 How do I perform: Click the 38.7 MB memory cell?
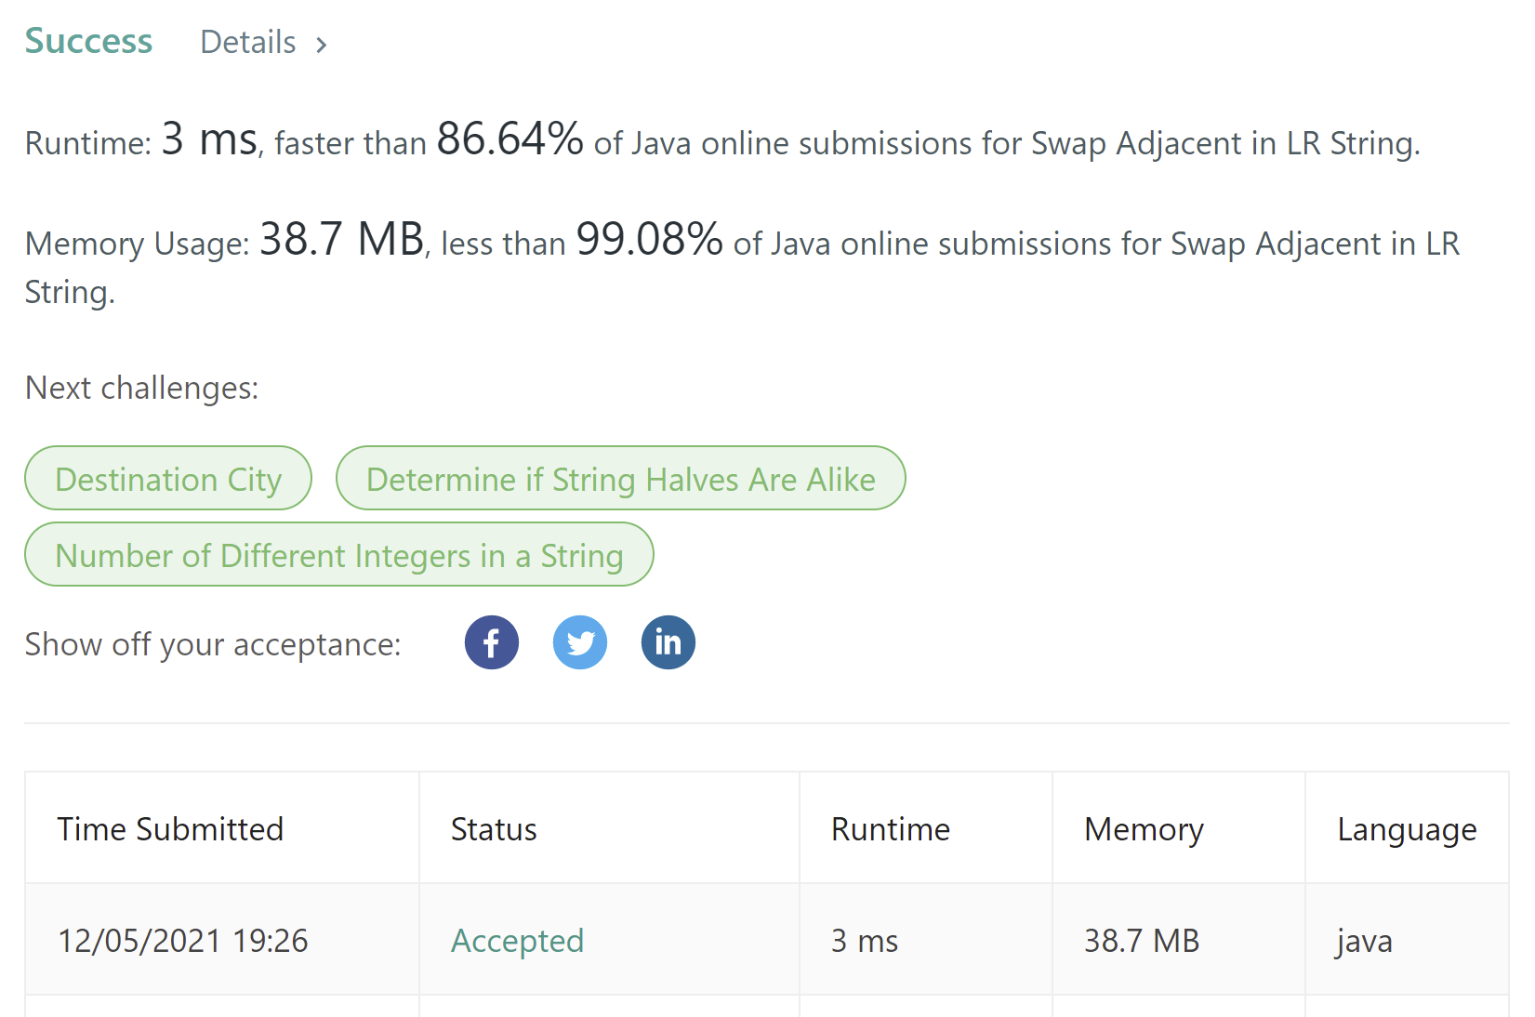pos(1142,941)
